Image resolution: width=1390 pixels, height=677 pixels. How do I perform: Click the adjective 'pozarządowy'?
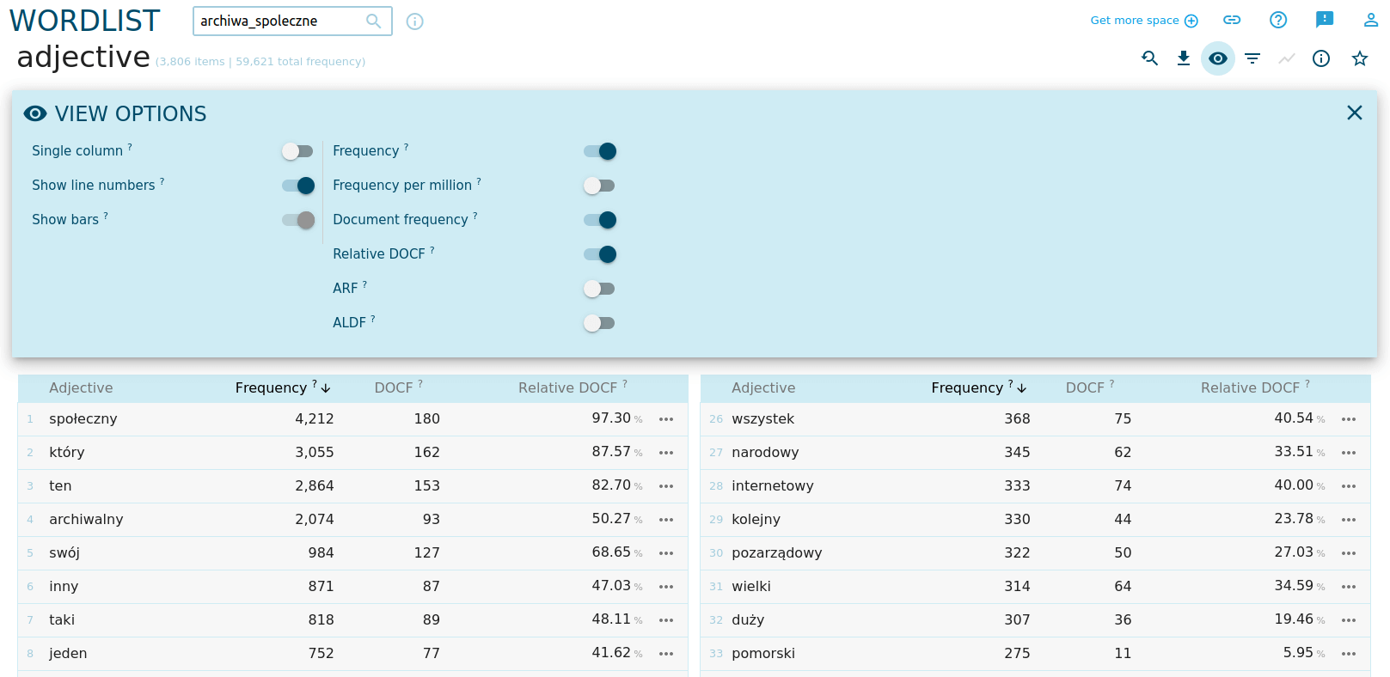tap(777, 552)
